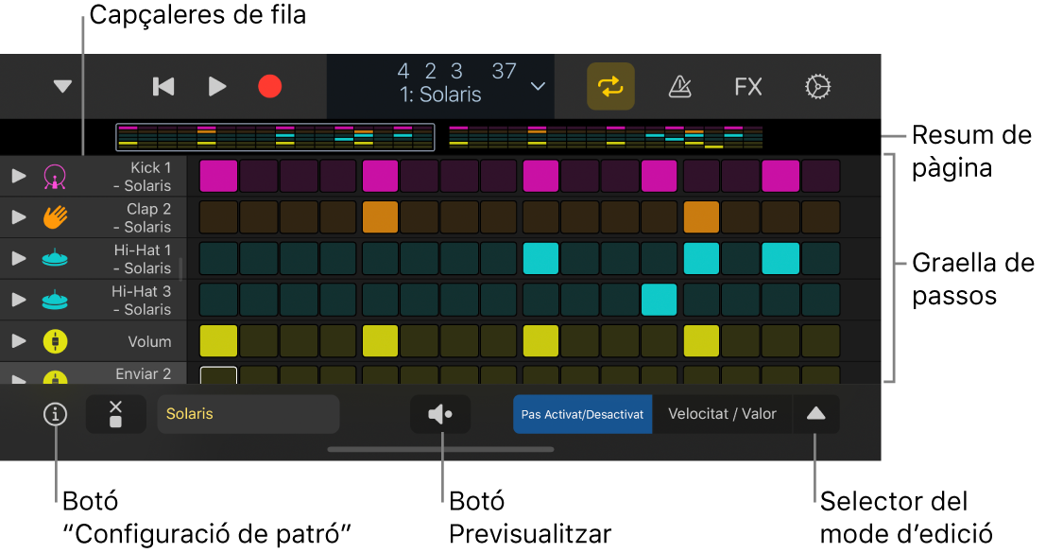1046x553 pixels.
Task: Open the pattern settings info button
Action: [56, 414]
